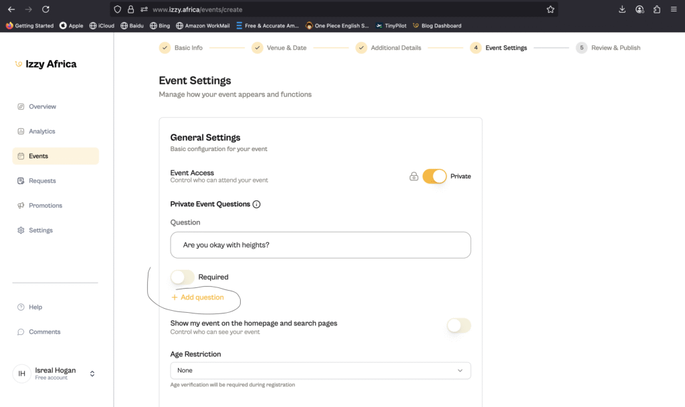Expand the Isreal Hogan account switcher
This screenshot has height=407, width=685.
click(x=92, y=374)
